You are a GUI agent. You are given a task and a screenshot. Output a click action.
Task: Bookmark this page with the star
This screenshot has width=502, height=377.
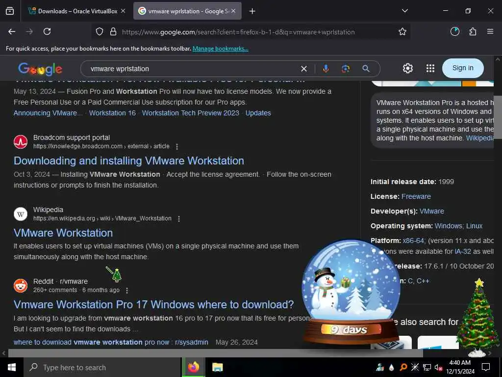[x=402, y=32]
